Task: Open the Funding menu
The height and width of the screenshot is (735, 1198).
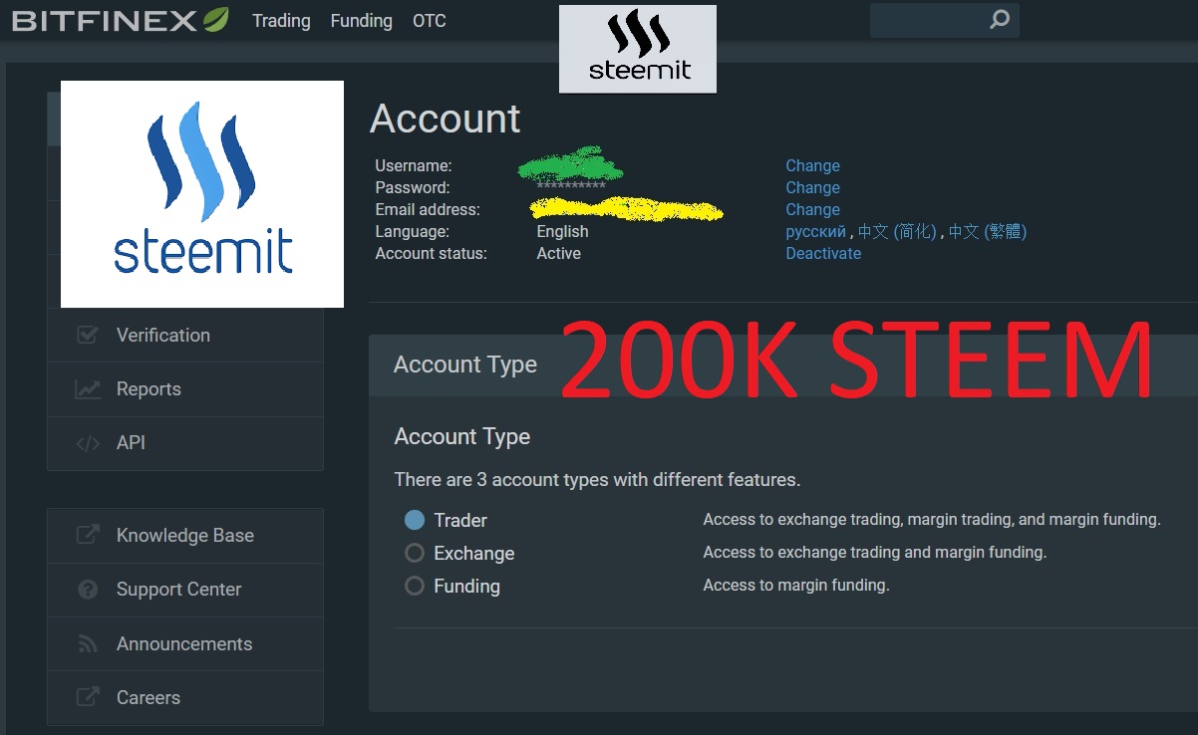Action: (361, 20)
